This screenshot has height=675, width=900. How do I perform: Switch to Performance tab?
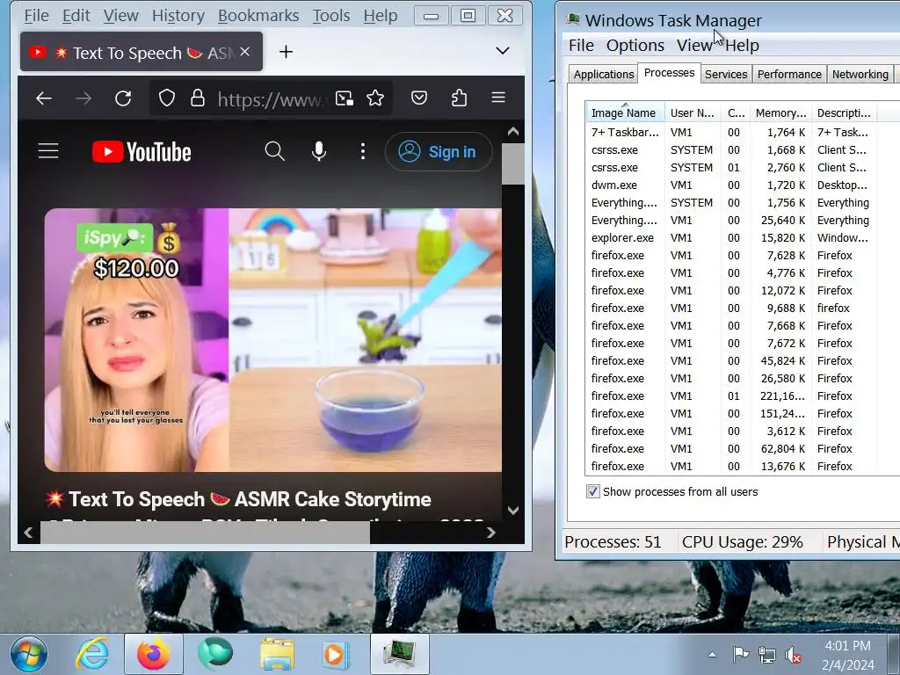(789, 74)
